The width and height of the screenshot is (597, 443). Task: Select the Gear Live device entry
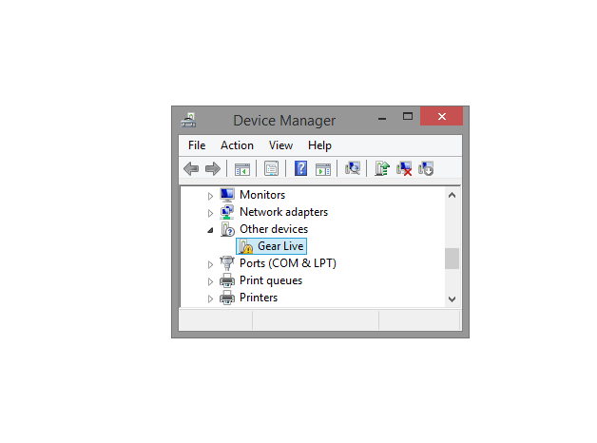click(x=272, y=246)
